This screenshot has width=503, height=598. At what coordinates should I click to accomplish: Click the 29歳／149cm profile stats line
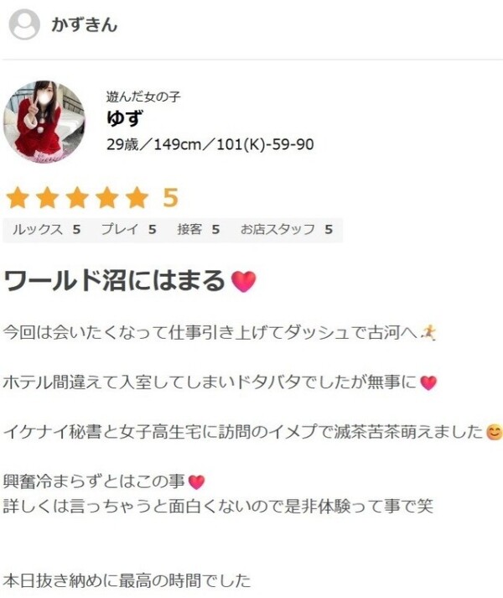coord(210,144)
